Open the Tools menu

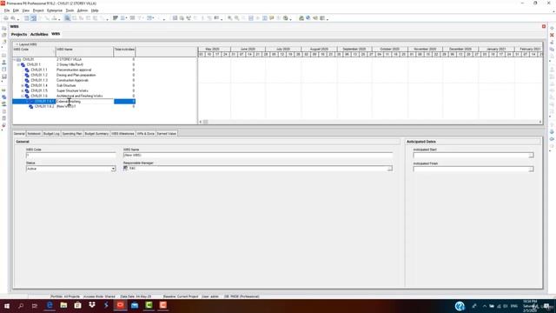click(x=69, y=10)
